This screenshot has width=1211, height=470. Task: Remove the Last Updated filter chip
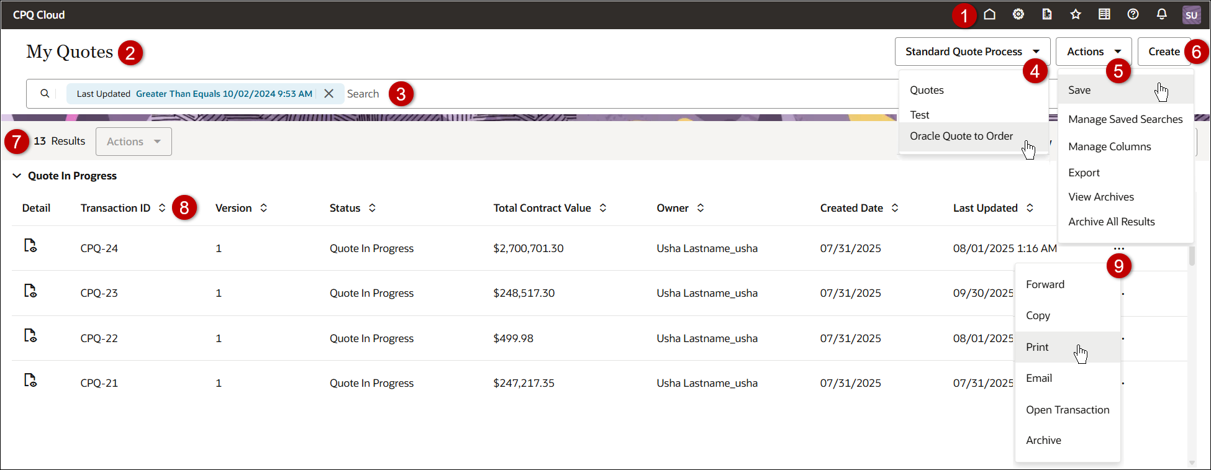[329, 94]
